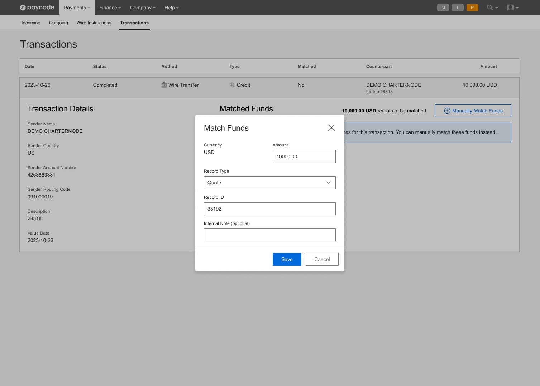Click the Method column header
The width and height of the screenshot is (540, 386).
click(x=169, y=66)
